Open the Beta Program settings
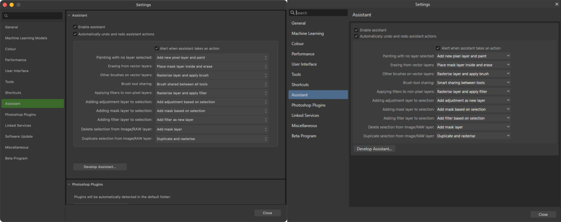The height and width of the screenshot is (222, 561). 16,158
